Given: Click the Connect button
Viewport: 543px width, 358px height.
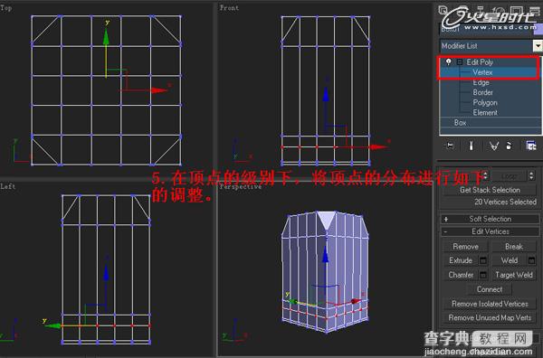Looking at the screenshot, I should [x=490, y=289].
